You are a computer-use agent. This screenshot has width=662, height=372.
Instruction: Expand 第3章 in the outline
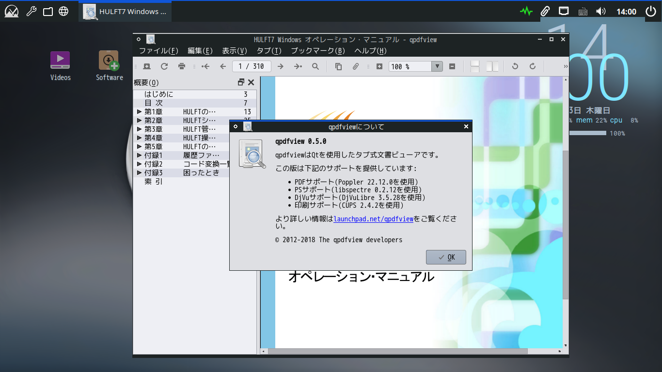140,129
